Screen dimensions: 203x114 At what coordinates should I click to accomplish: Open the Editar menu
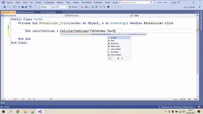pyautogui.click(x=18, y=3)
